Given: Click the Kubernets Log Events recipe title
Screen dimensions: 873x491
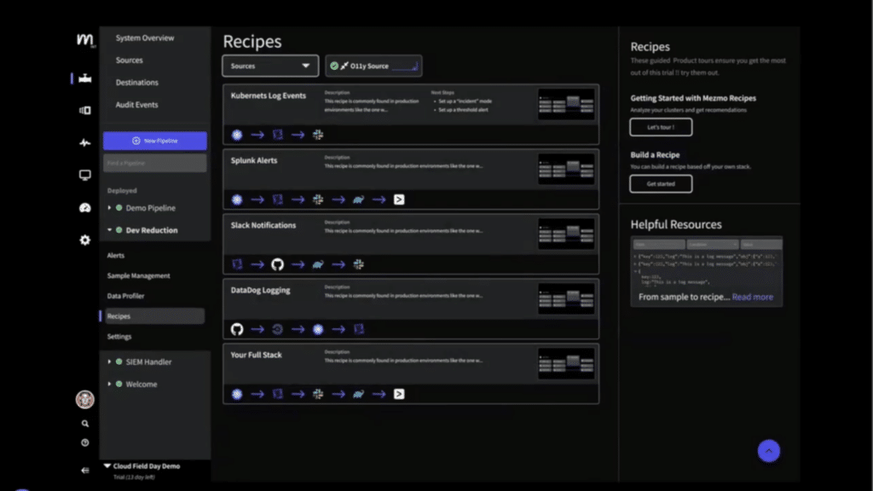Looking at the screenshot, I should pos(269,95).
